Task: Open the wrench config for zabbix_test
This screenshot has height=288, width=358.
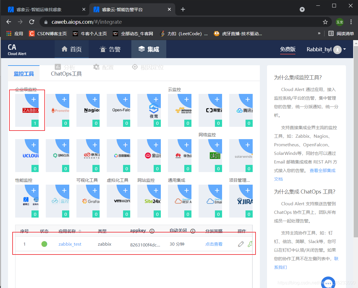Action: tap(250, 244)
